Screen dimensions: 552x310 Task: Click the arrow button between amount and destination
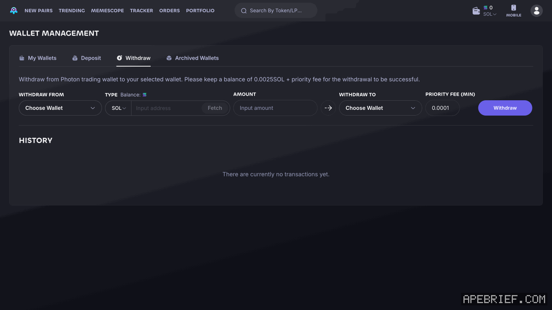328,108
